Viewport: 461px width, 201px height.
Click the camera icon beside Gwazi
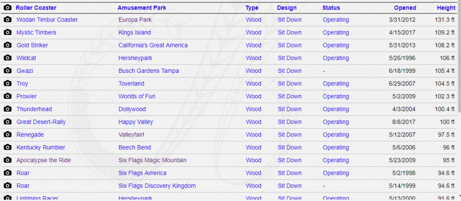pyautogui.click(x=8, y=71)
